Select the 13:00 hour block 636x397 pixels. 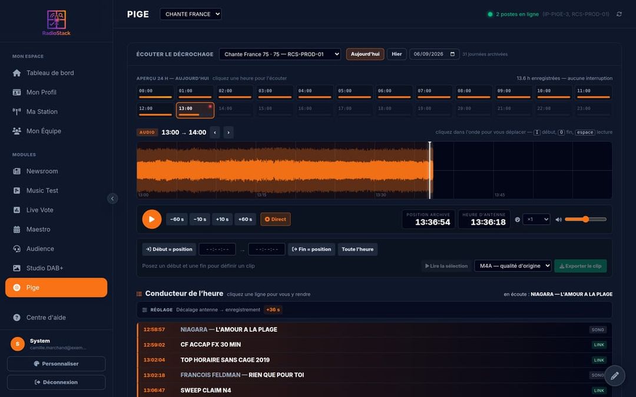195,110
